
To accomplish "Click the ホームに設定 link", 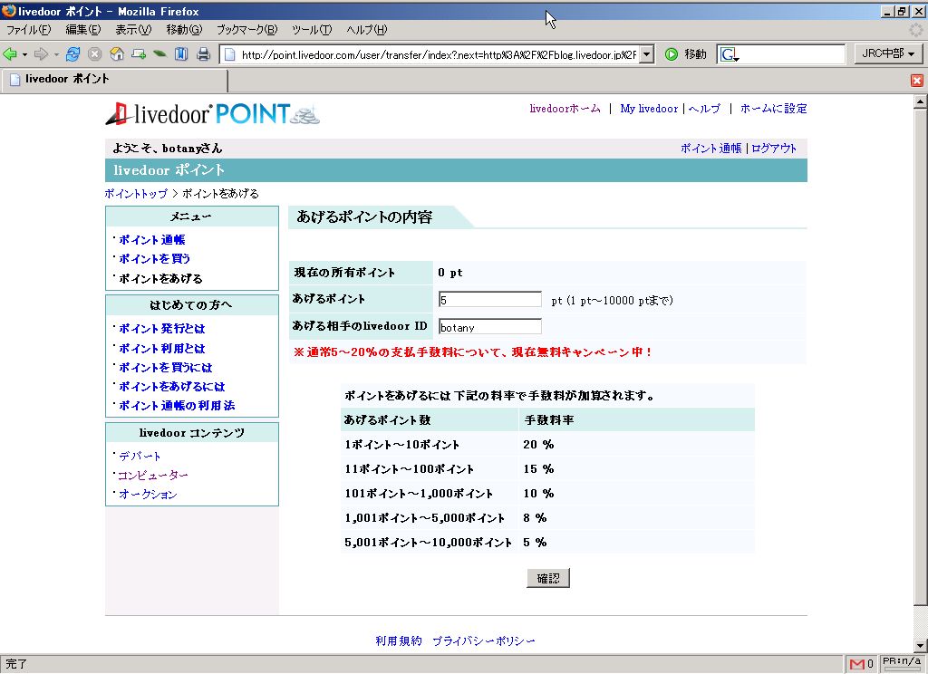I will (x=774, y=109).
